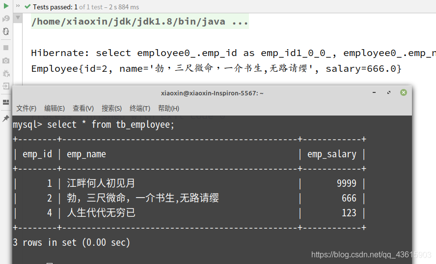Click the terminal title xiaoxin@xiaoxin-Inspiron-5567
The height and width of the screenshot is (264, 436).
click(x=212, y=93)
